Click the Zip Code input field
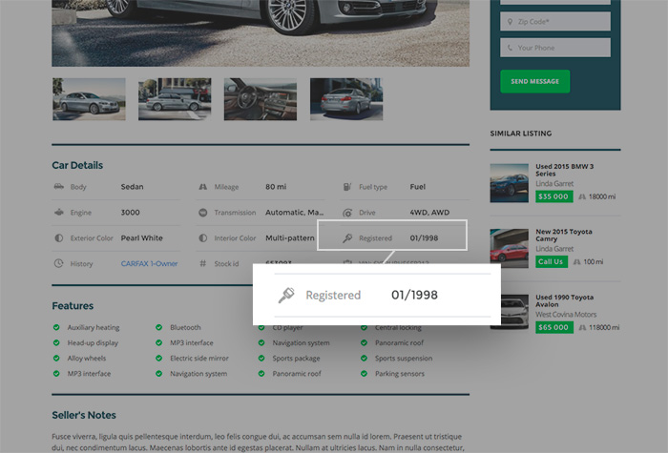 (555, 21)
